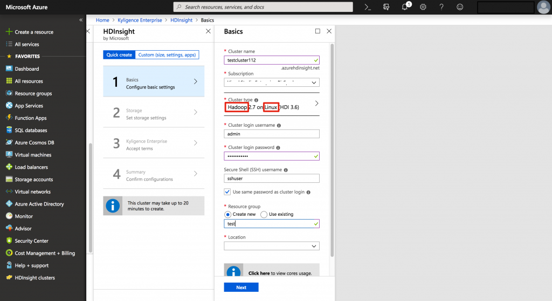Open step 3 Kyligence Enterprise chevron
This screenshot has height=301, width=552.
tap(195, 143)
